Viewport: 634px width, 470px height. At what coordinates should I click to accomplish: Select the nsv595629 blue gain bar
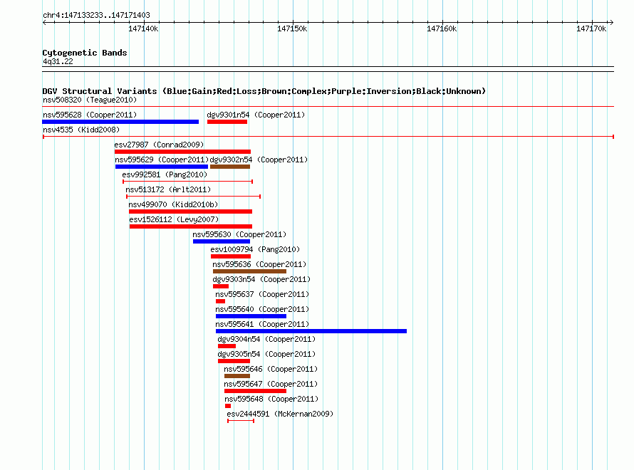pos(162,167)
